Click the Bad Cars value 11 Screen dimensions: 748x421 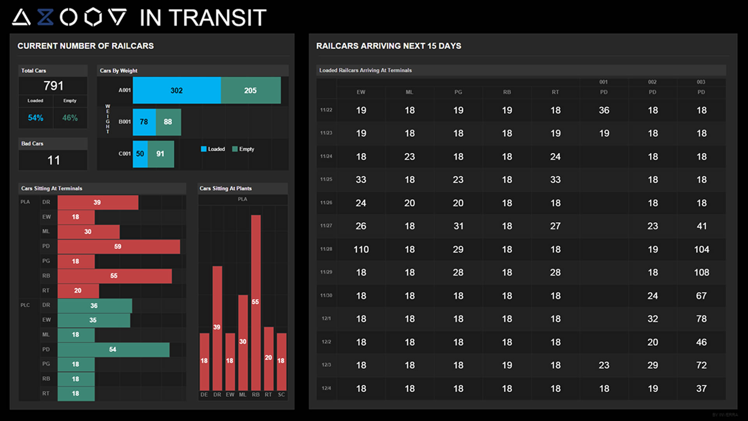(53, 160)
